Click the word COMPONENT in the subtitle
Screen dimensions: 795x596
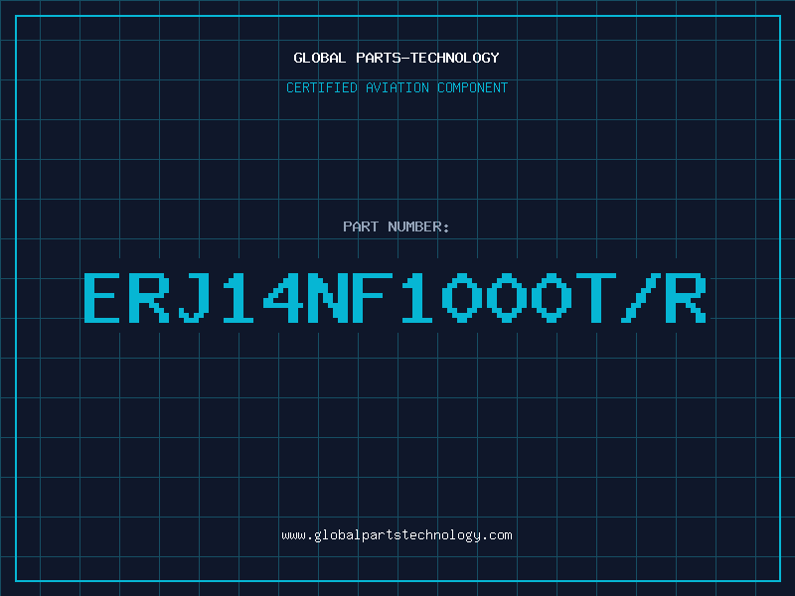tap(472, 87)
